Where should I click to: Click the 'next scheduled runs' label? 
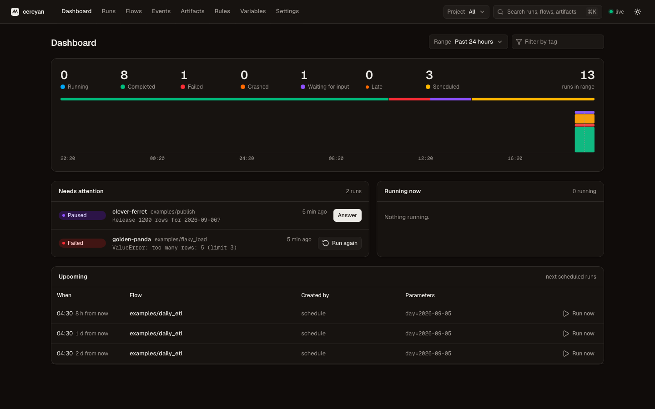tap(571, 277)
